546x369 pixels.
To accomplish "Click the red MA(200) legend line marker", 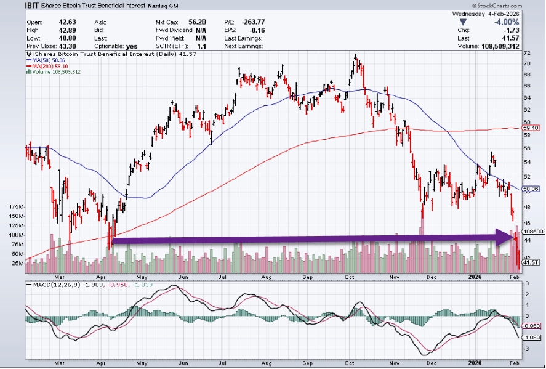I will [29, 66].
